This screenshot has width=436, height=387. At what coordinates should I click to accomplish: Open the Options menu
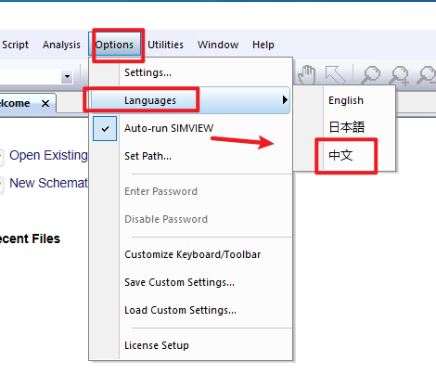tap(114, 45)
